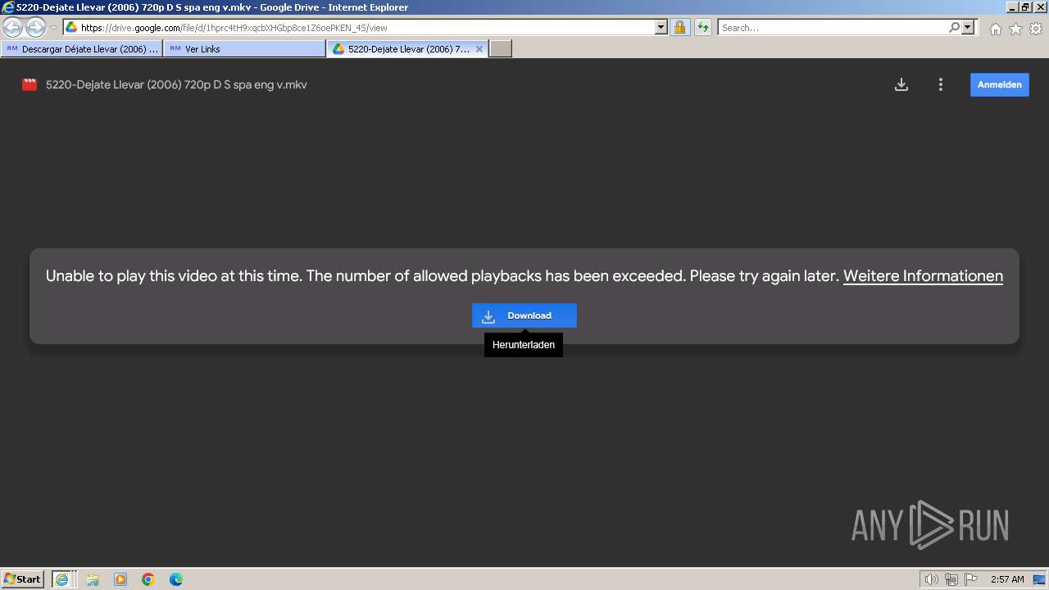Click the playback exceeded error message text
The image size is (1049, 590).
pyautogui.click(x=443, y=276)
